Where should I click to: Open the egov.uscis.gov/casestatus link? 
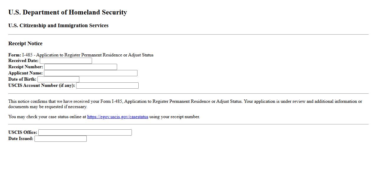tap(118, 117)
